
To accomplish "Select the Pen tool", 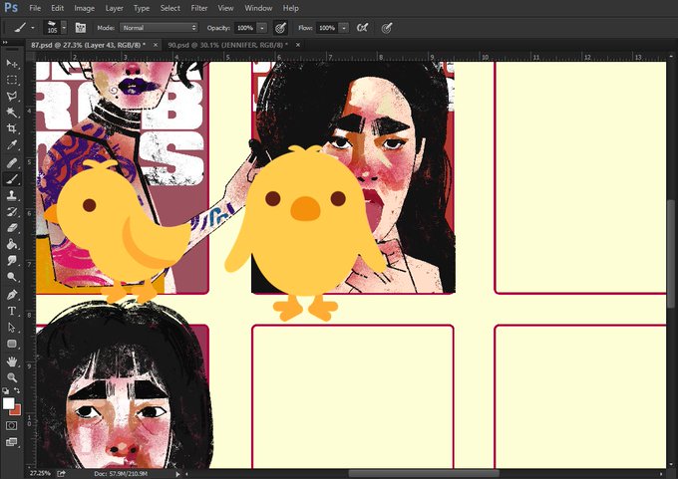I will (x=12, y=295).
